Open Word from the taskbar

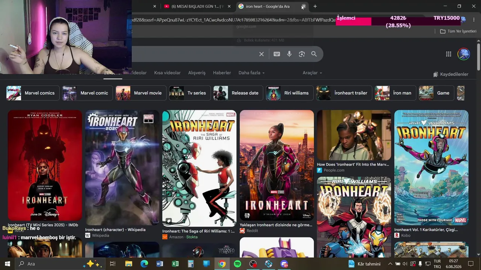[160, 264]
